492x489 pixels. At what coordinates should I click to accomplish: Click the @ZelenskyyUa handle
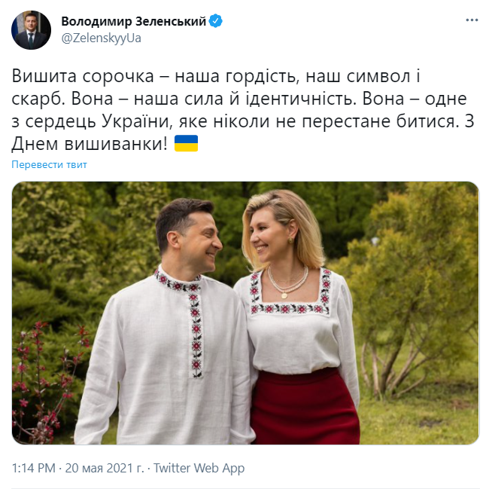point(101,38)
